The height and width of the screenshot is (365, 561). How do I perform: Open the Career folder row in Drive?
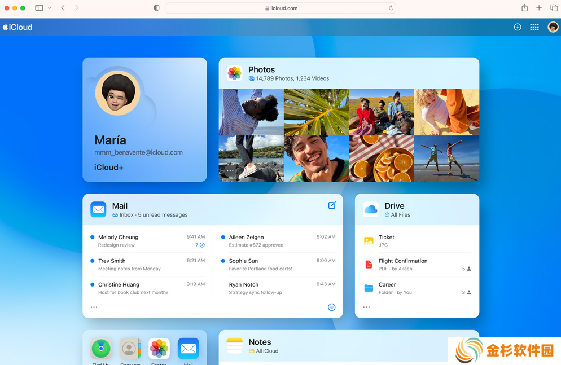(x=417, y=288)
